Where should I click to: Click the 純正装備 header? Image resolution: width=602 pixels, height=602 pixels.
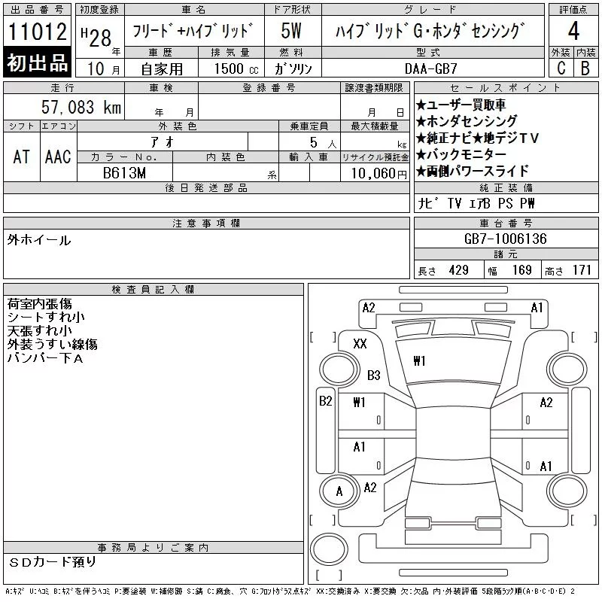[506, 188]
